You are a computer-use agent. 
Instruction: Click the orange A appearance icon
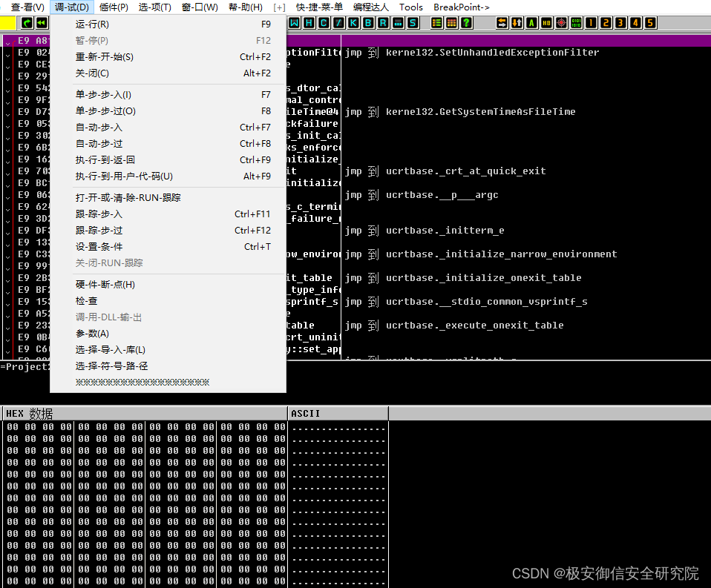pyautogui.click(x=531, y=23)
